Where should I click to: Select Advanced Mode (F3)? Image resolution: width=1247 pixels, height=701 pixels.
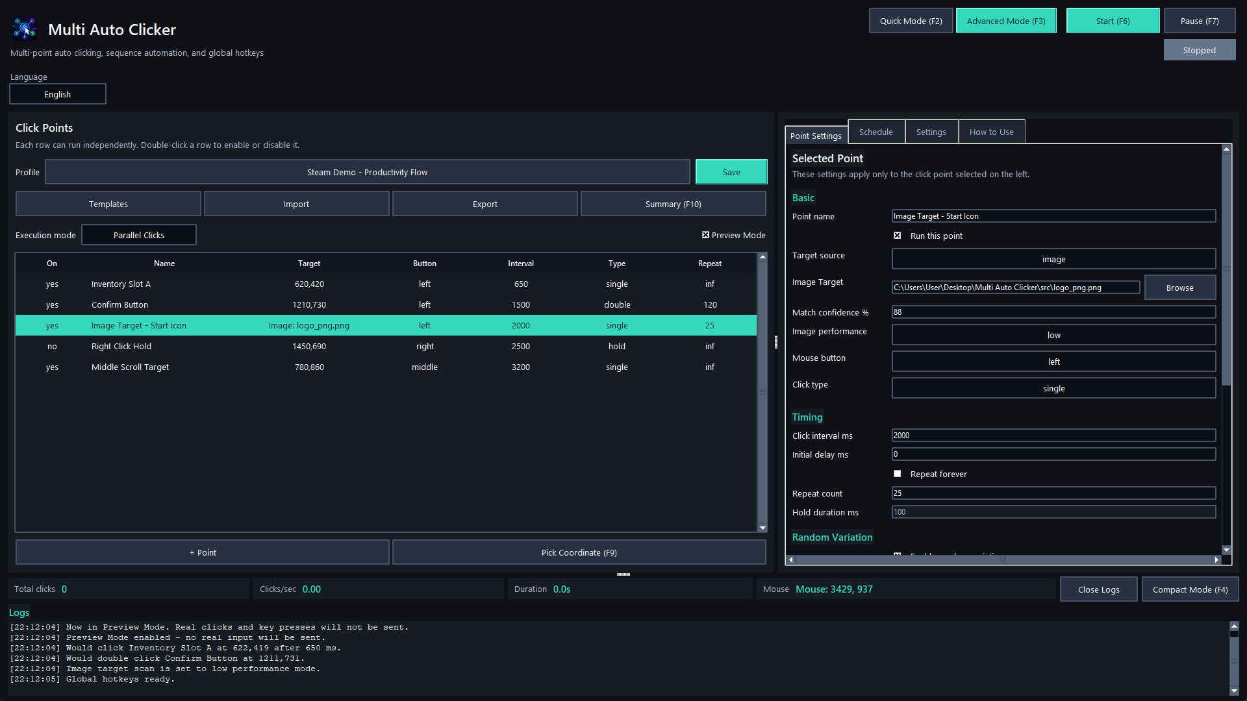1006,21
